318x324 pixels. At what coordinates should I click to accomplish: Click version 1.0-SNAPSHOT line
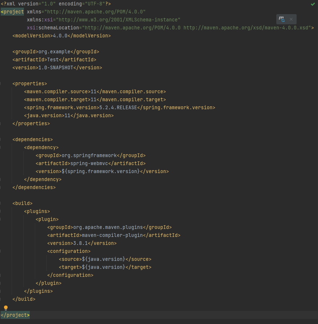[x=57, y=68]
